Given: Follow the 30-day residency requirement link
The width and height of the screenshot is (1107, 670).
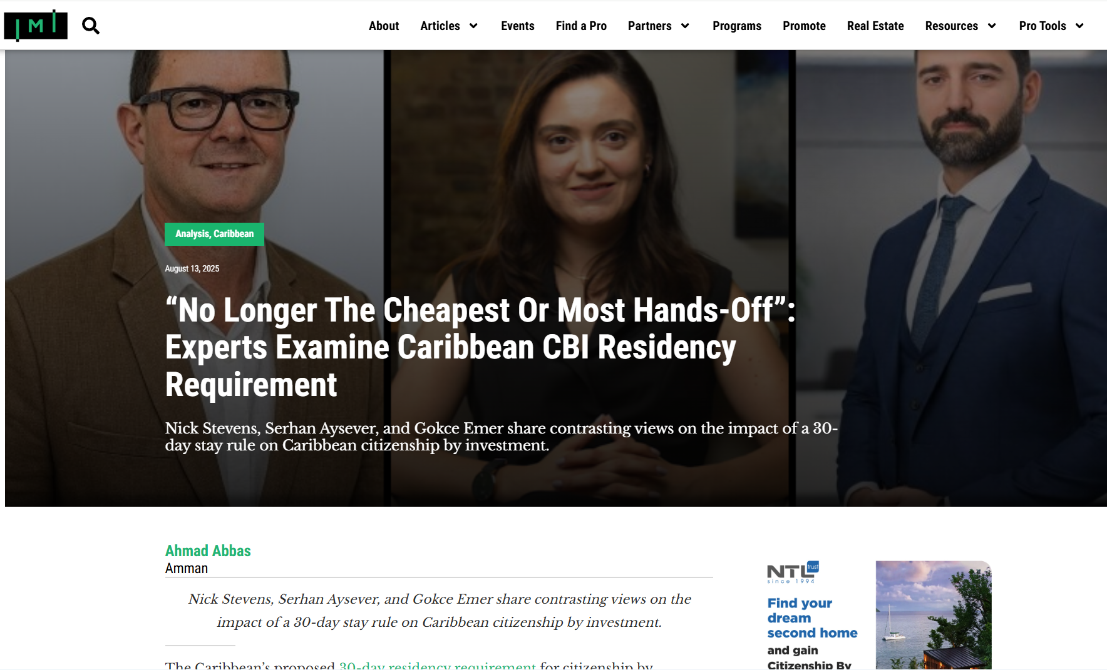Looking at the screenshot, I should point(437,665).
